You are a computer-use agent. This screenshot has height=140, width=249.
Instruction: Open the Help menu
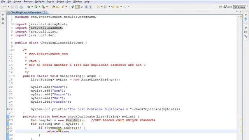point(87,2)
